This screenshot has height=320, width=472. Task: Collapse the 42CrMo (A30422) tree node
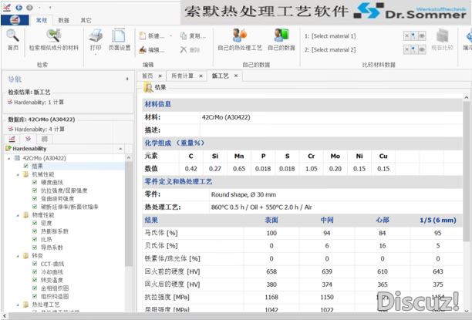[x=8, y=158]
